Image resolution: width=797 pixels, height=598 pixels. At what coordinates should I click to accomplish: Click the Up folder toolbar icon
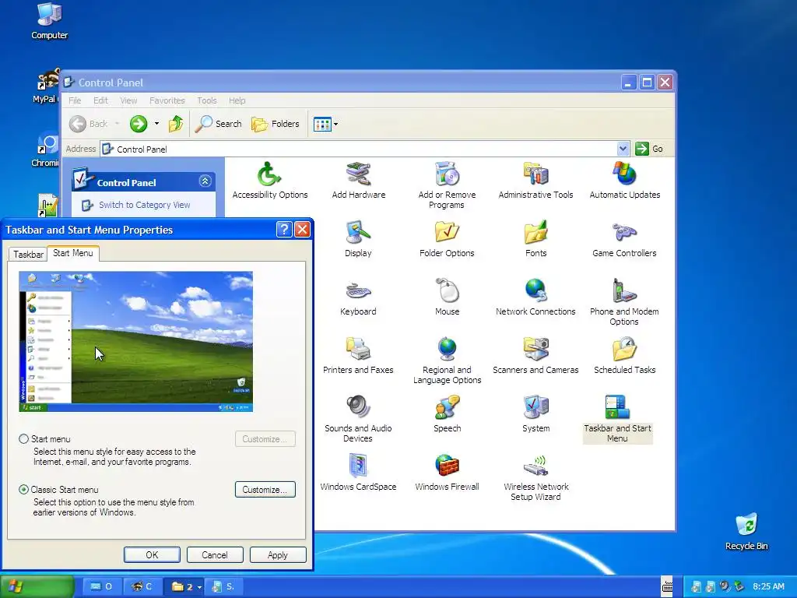point(176,124)
